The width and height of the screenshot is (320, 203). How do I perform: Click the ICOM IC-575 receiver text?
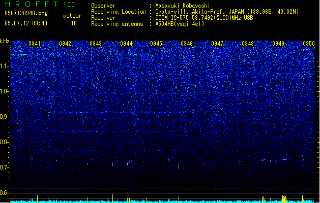(204, 18)
